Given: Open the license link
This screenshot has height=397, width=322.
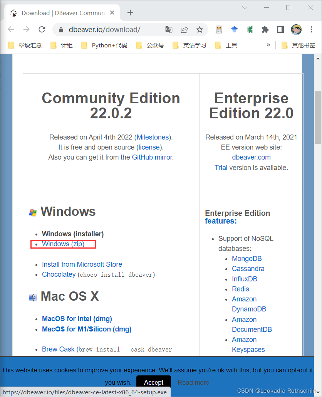Looking at the screenshot, I should [x=149, y=147].
